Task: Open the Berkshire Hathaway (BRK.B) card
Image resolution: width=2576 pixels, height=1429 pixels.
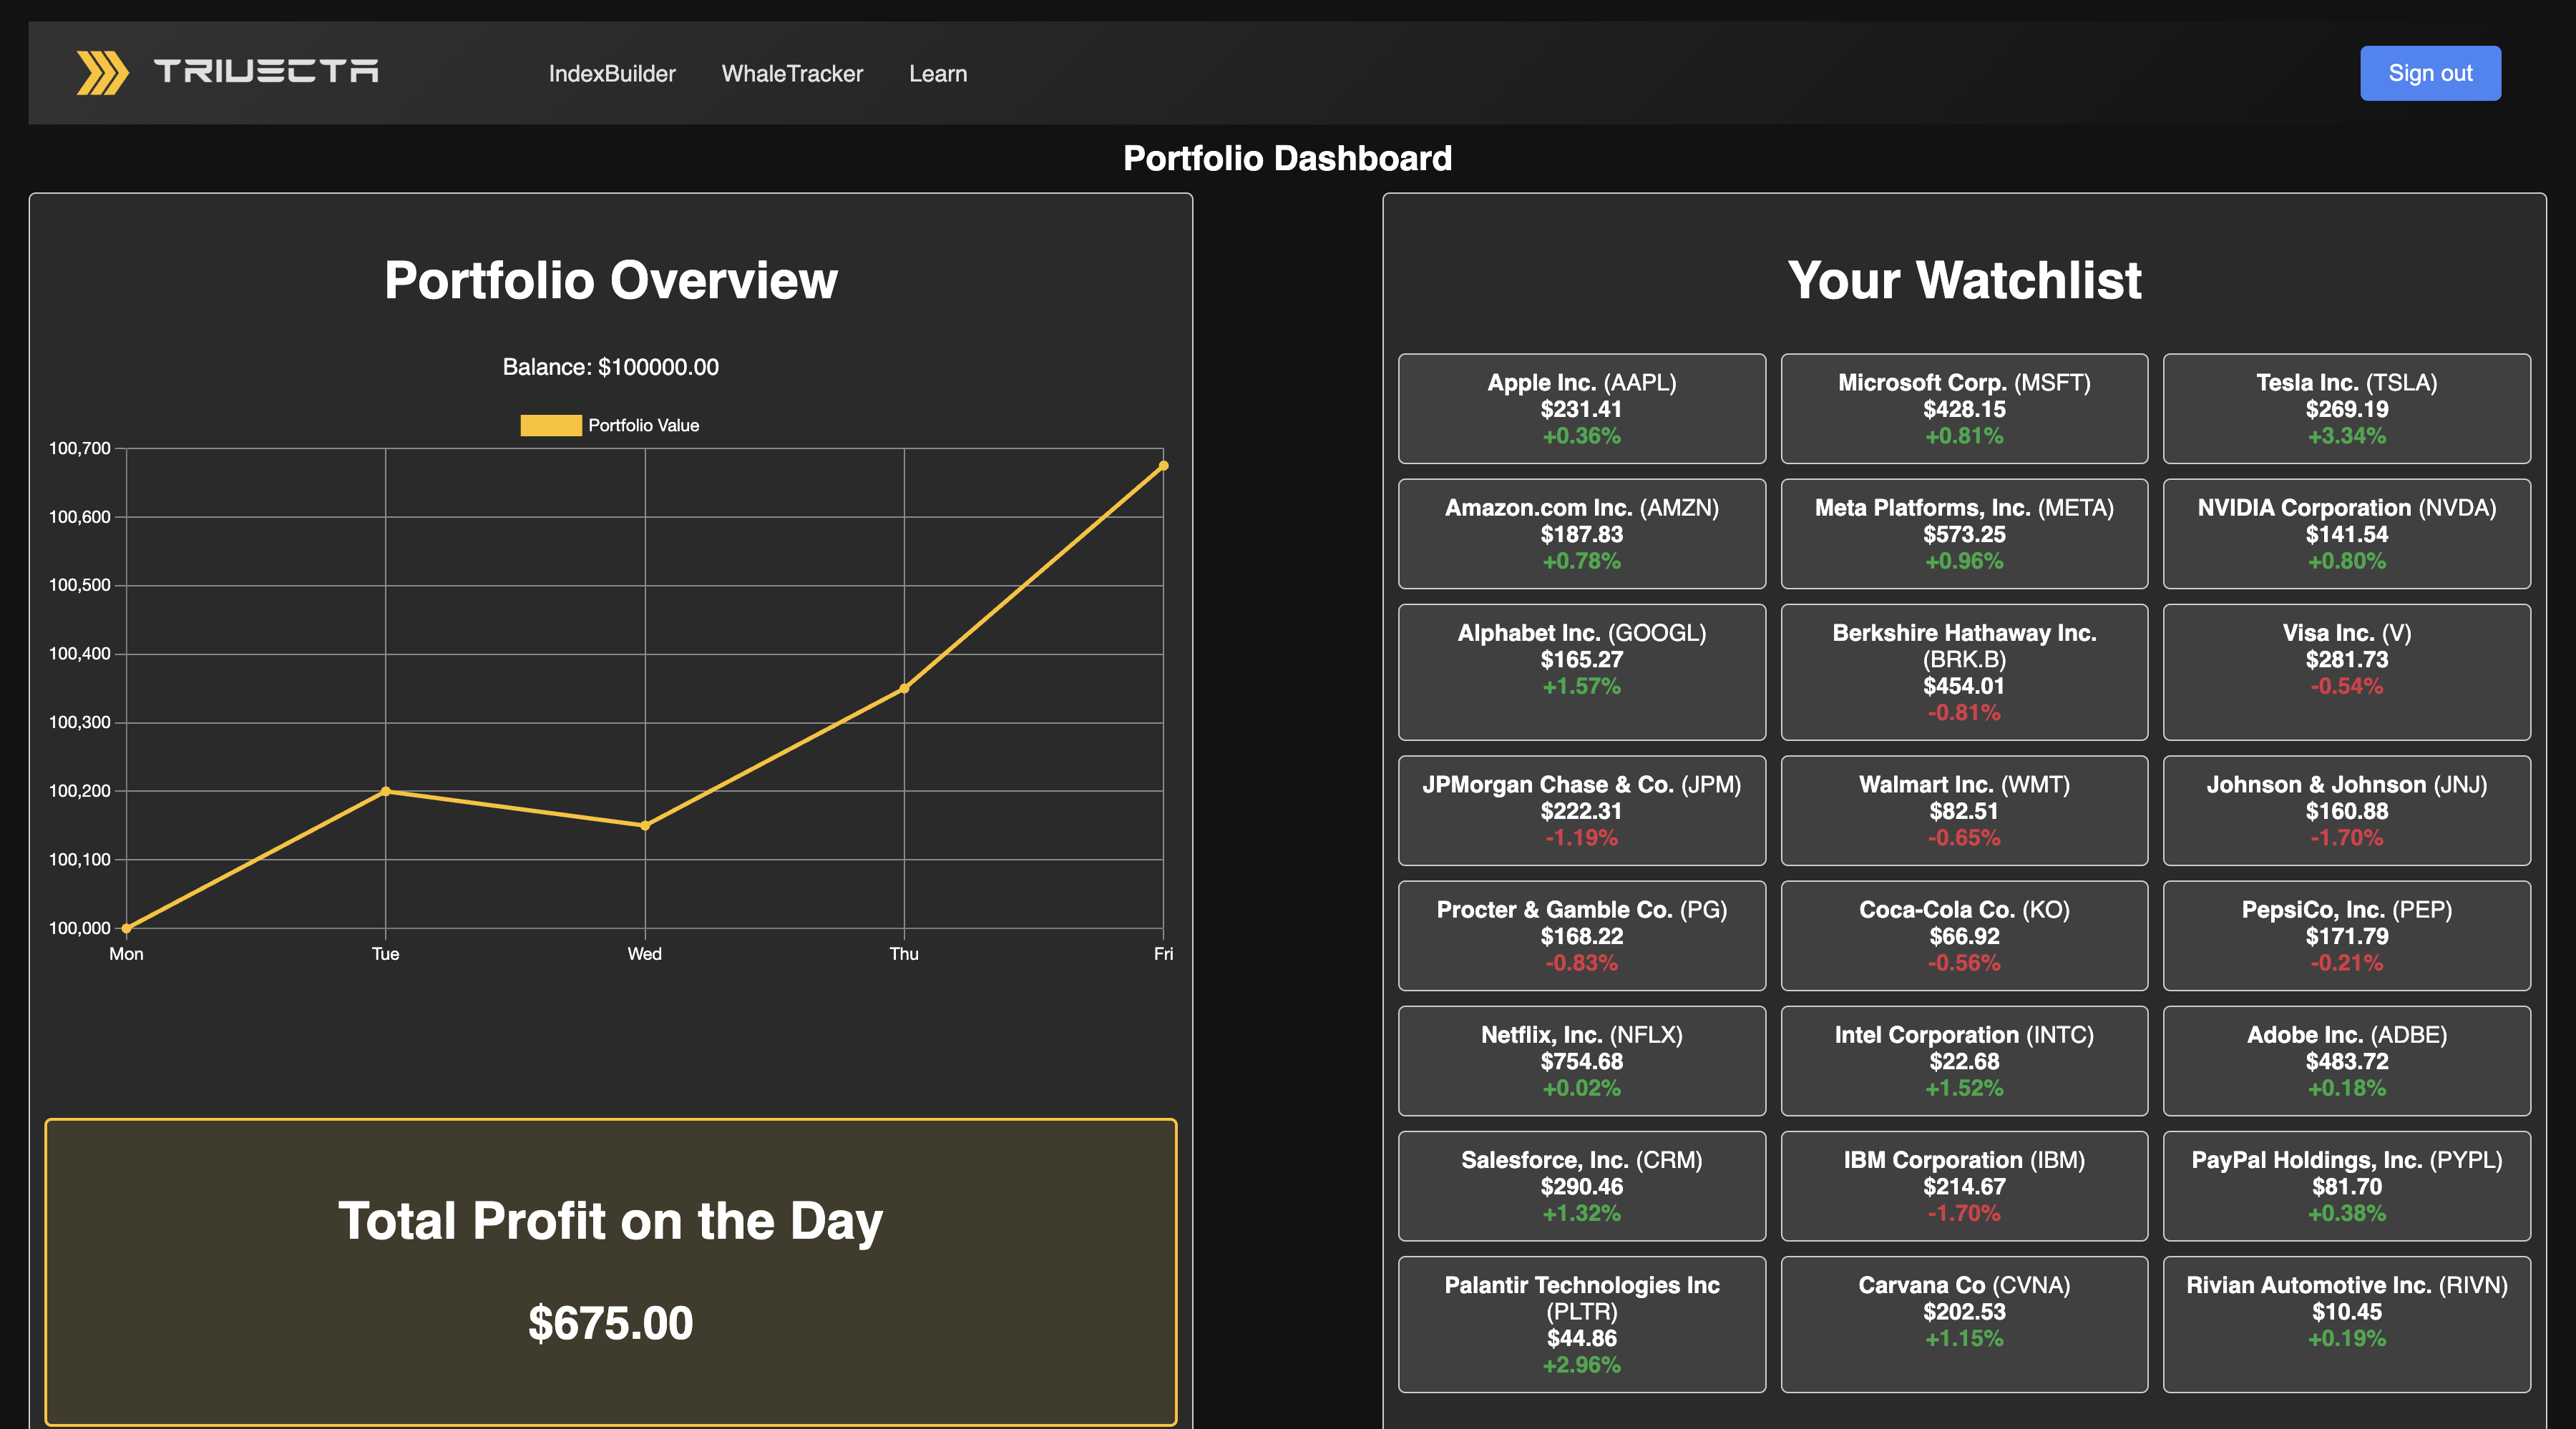Action: point(1964,672)
